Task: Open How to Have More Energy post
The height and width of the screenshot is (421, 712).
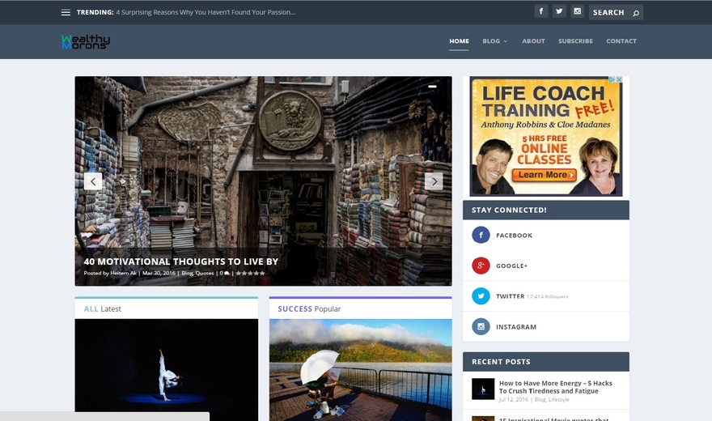Action: pos(555,387)
